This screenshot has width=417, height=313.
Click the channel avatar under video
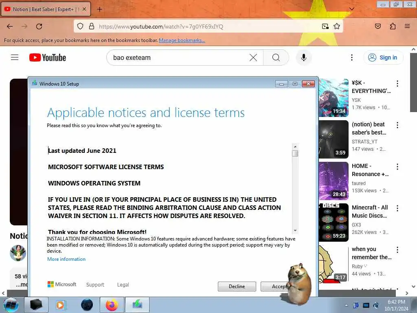tap(18, 253)
